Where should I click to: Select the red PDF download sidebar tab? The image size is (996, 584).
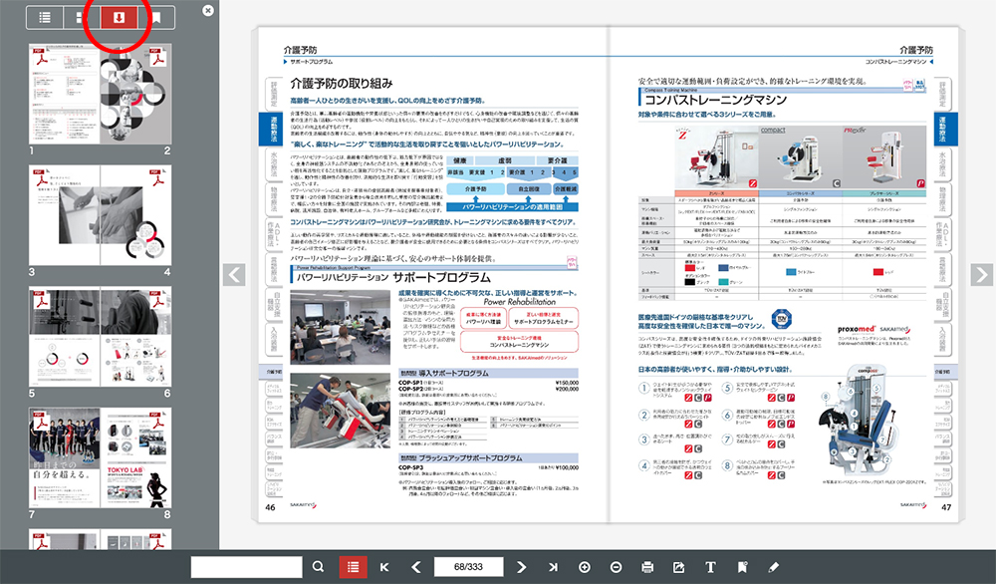119,18
